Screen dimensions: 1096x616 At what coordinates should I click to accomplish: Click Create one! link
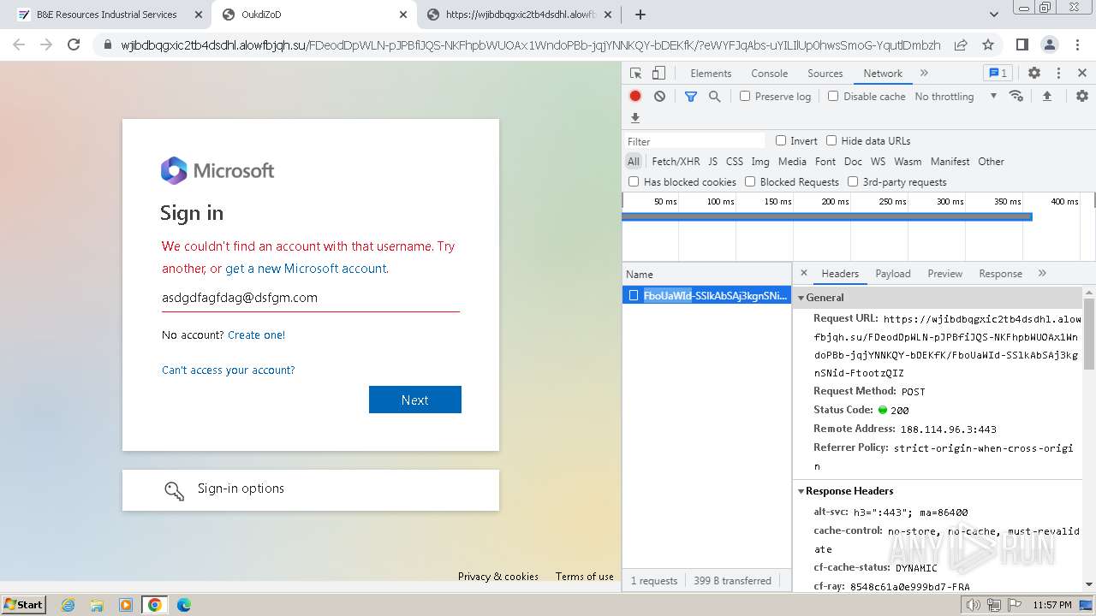tap(257, 335)
